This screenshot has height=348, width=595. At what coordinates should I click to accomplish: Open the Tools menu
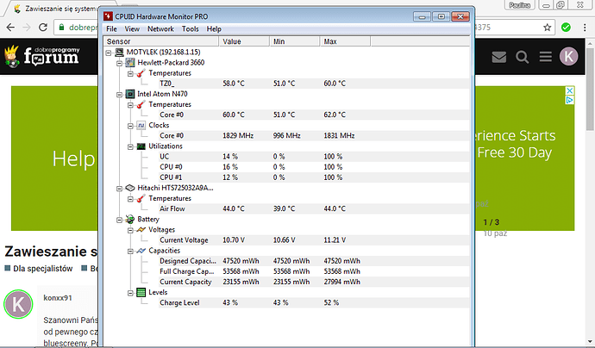pos(190,28)
